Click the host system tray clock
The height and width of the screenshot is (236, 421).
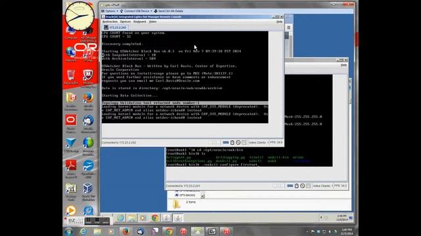pos(347,231)
